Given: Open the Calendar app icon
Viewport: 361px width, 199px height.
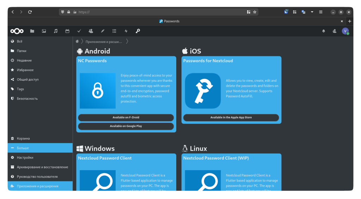Looking at the screenshot, I should tap(67, 31).
